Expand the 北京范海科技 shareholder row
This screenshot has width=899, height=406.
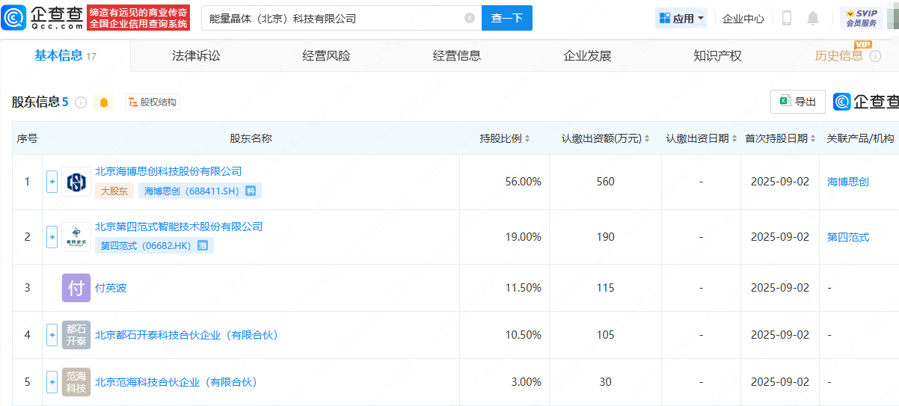click(52, 382)
